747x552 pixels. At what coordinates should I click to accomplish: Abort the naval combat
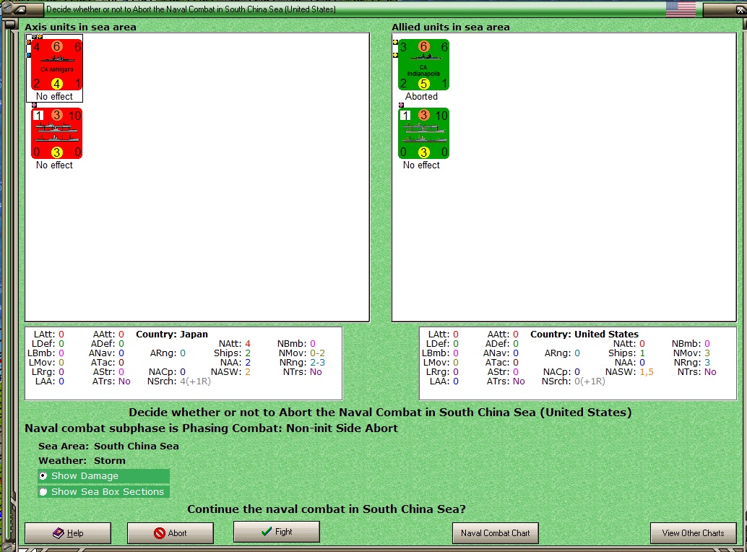tap(170, 533)
